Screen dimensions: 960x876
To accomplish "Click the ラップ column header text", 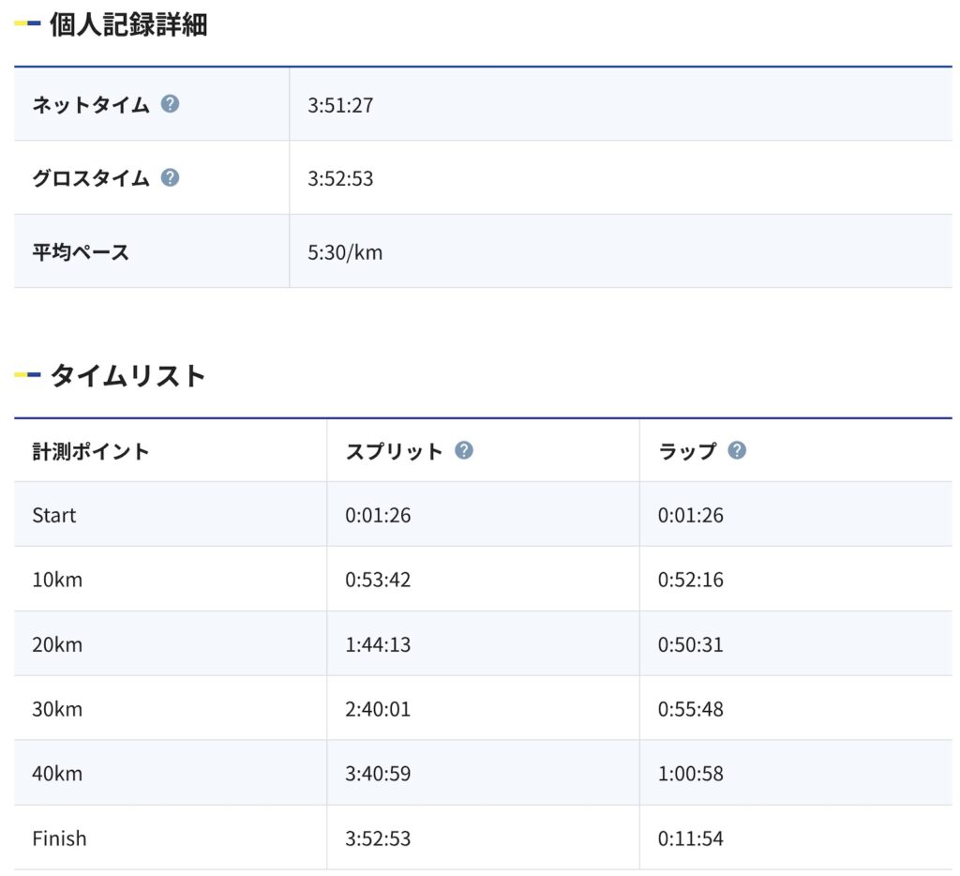I will tap(687, 451).
